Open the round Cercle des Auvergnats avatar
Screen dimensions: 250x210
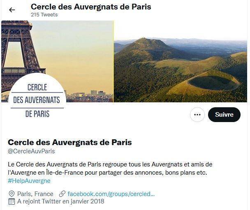[x=37, y=100]
